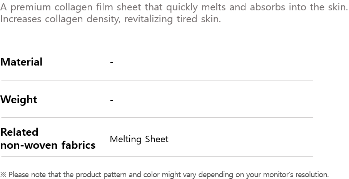Click the ※ reference mark symbol
The height and width of the screenshot is (179, 349).
(x=3, y=175)
